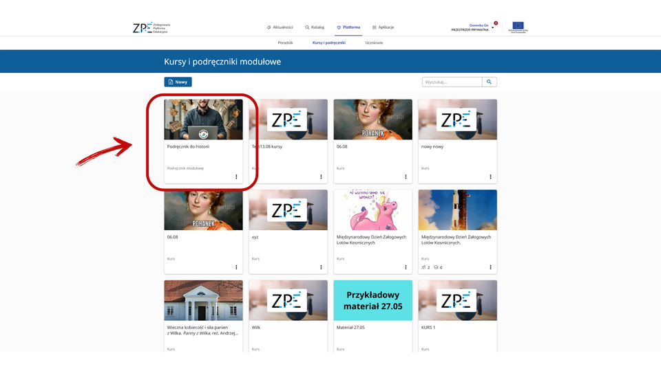Switch to the Uczniowie tab

[x=374, y=43]
